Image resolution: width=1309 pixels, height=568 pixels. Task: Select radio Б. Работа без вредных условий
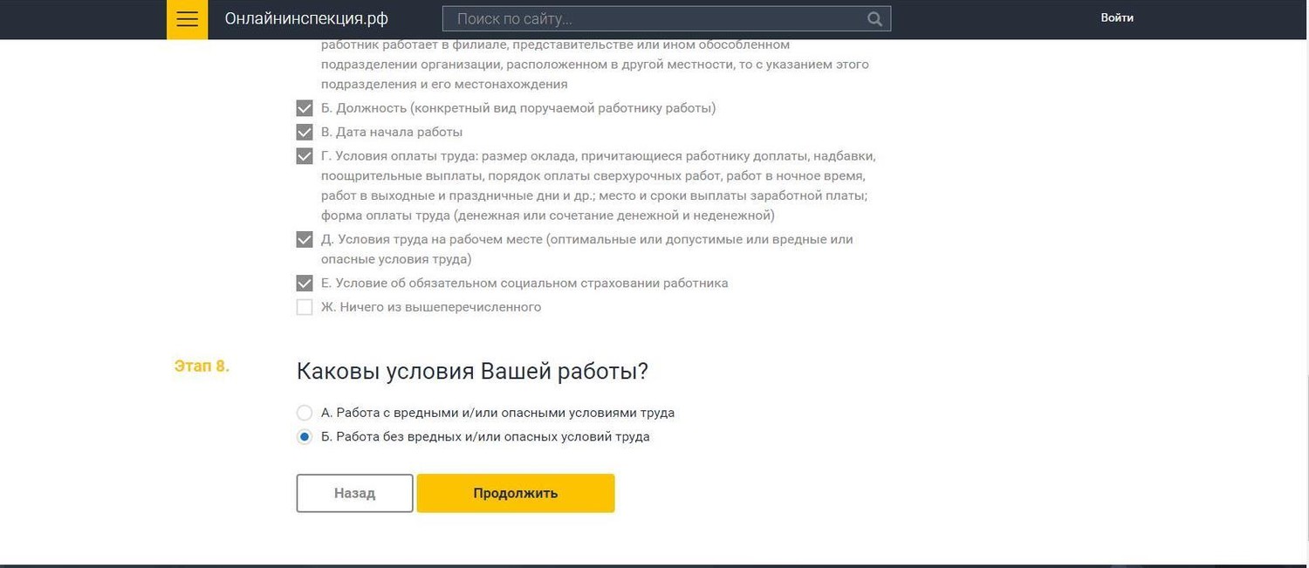pyautogui.click(x=305, y=437)
